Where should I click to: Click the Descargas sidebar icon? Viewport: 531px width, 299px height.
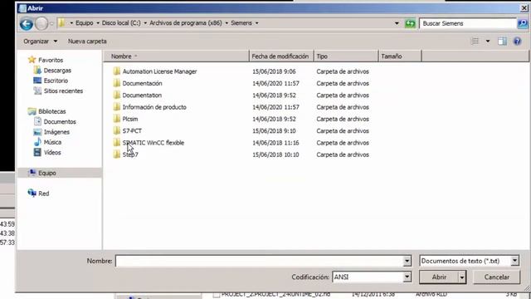point(37,70)
